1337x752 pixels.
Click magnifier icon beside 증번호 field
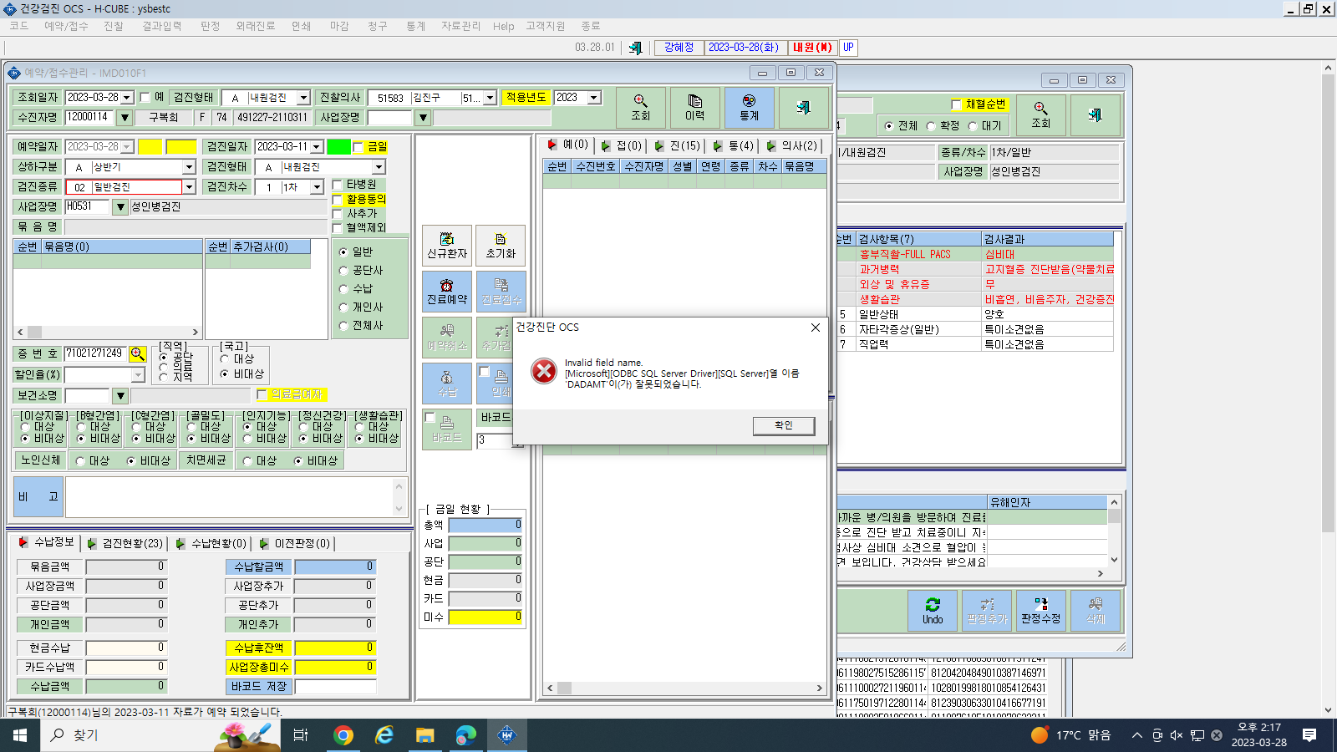138,354
